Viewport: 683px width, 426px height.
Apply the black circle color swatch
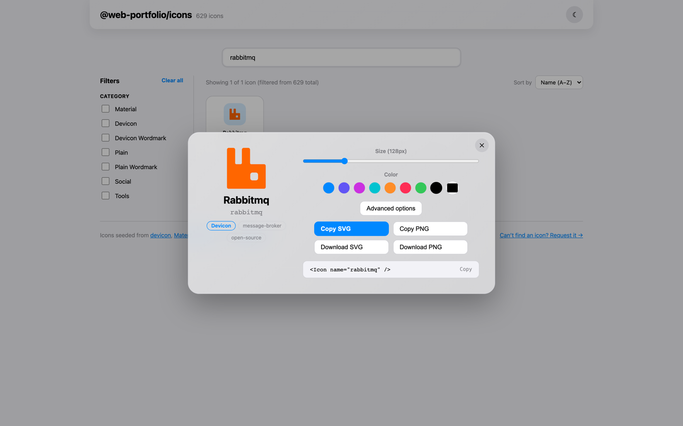pos(436,188)
